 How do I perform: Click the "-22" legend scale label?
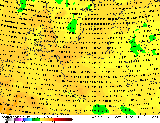(x=14, y=122)
